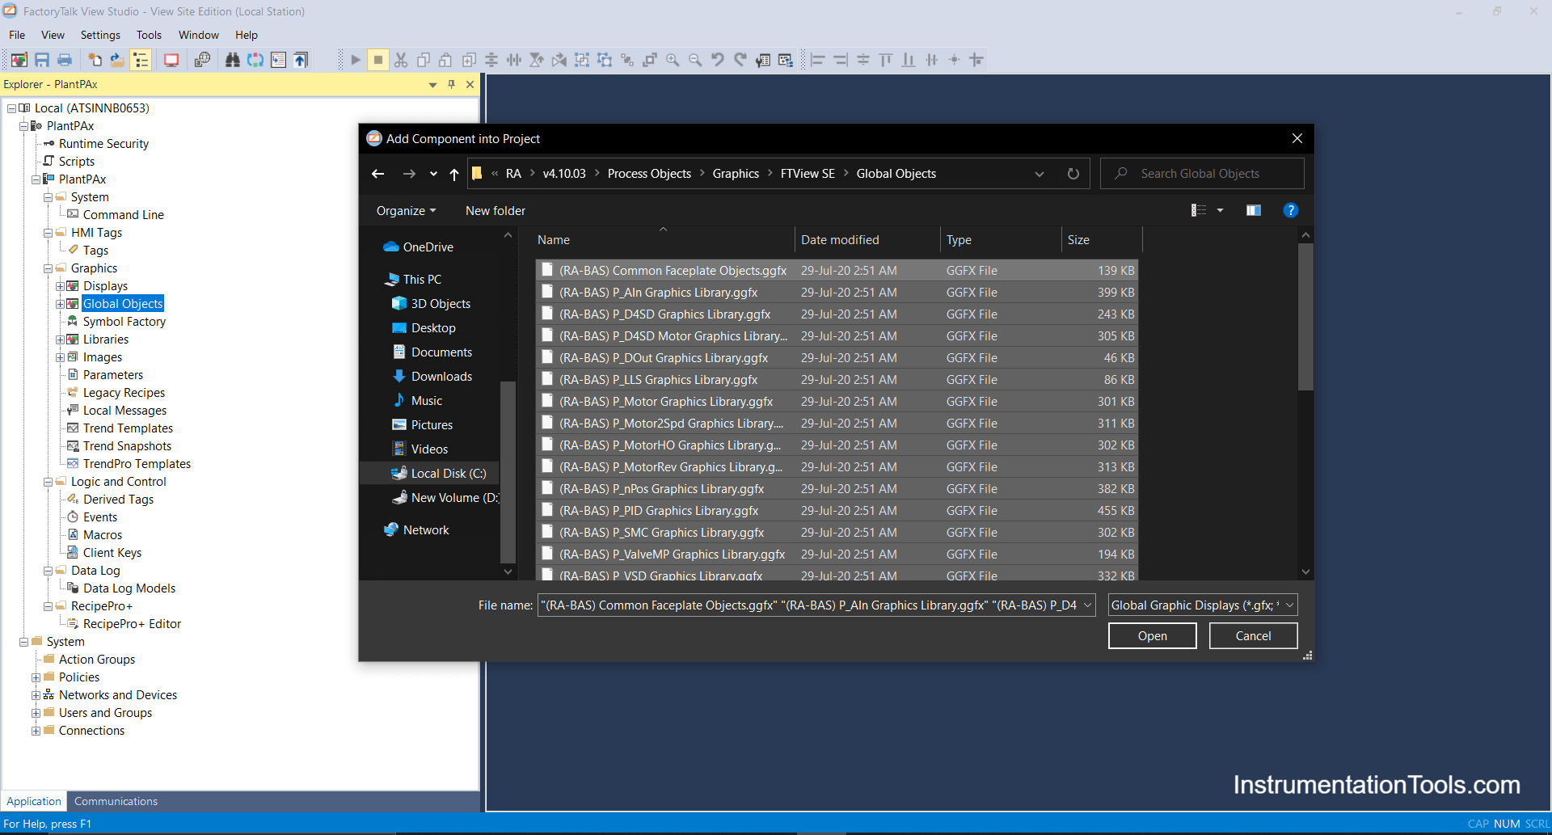Click the Group objects toolbar icon
This screenshot has width=1552, height=835.
582,60
